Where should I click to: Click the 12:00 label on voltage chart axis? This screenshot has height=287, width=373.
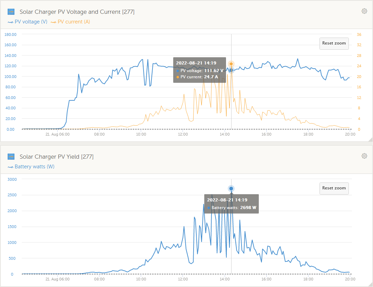coord(183,134)
